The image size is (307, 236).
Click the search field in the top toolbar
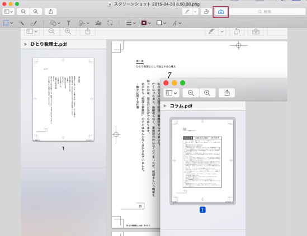coord(267,12)
